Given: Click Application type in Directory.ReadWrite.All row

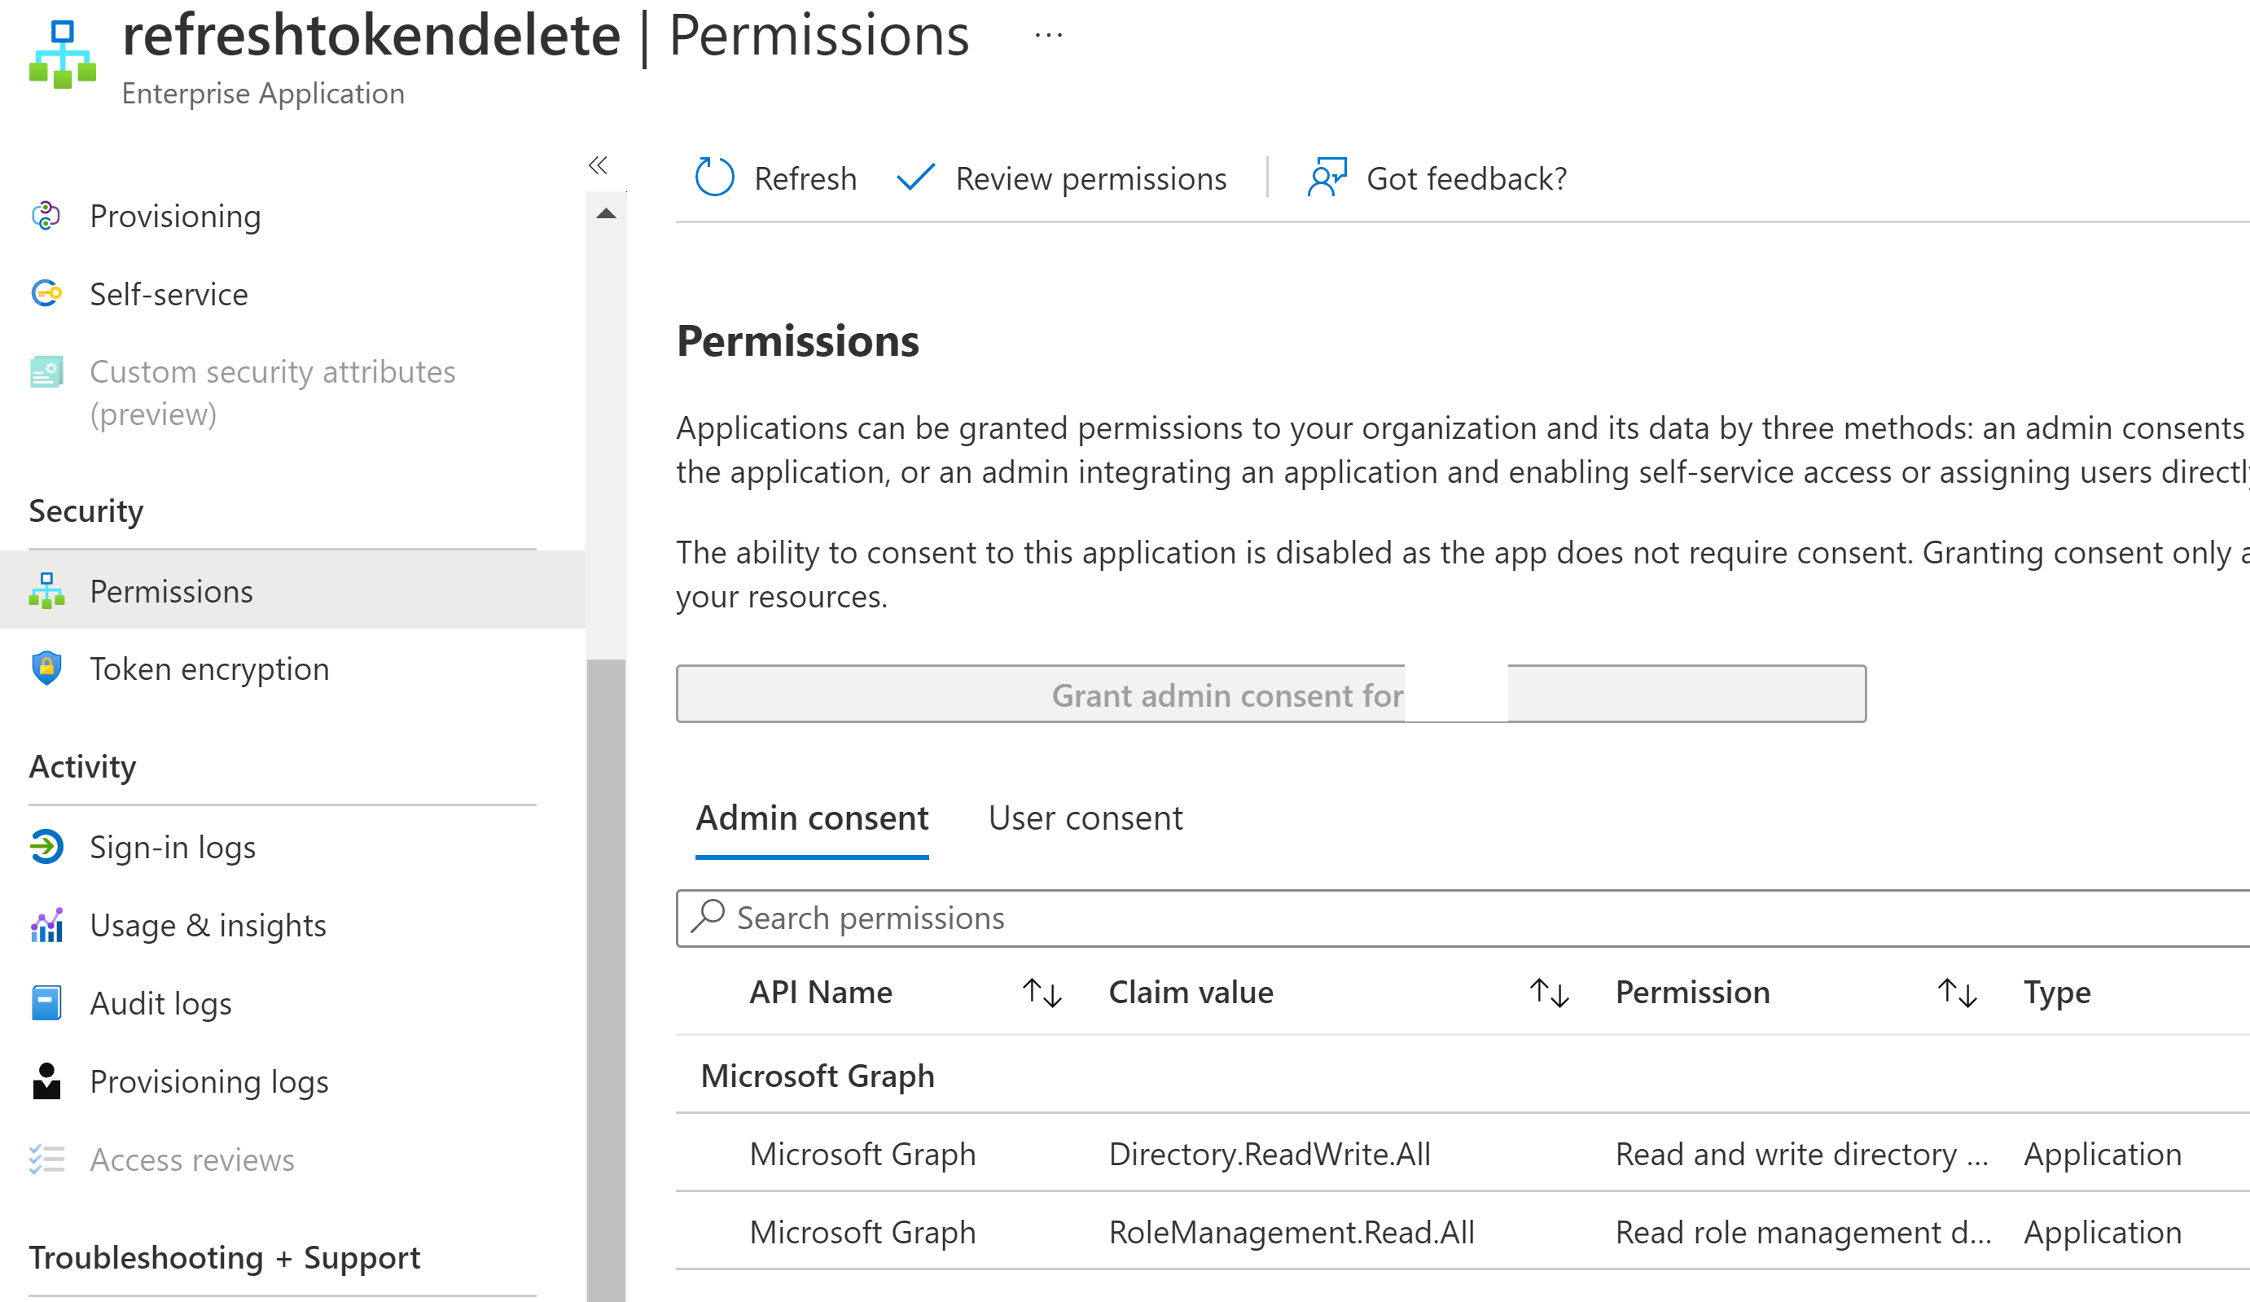Looking at the screenshot, I should [2103, 1154].
